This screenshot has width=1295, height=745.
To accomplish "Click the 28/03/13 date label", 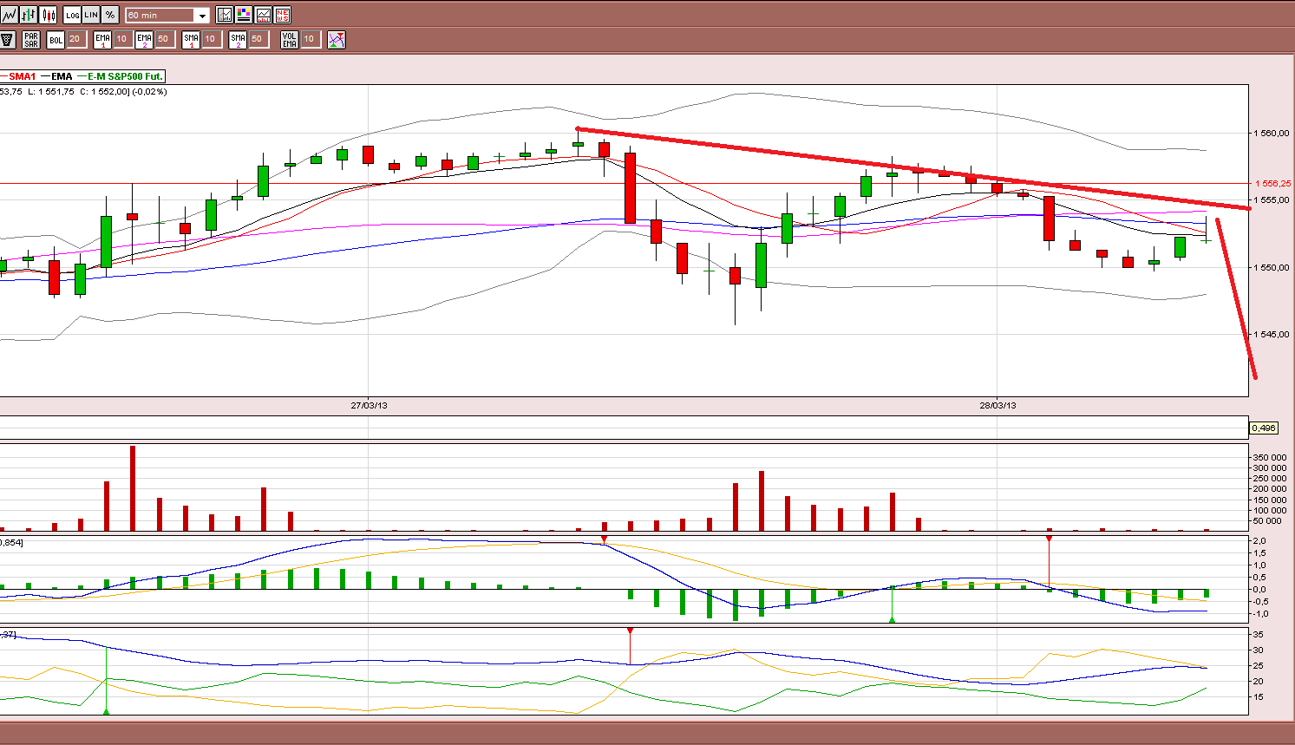I will pos(997,405).
